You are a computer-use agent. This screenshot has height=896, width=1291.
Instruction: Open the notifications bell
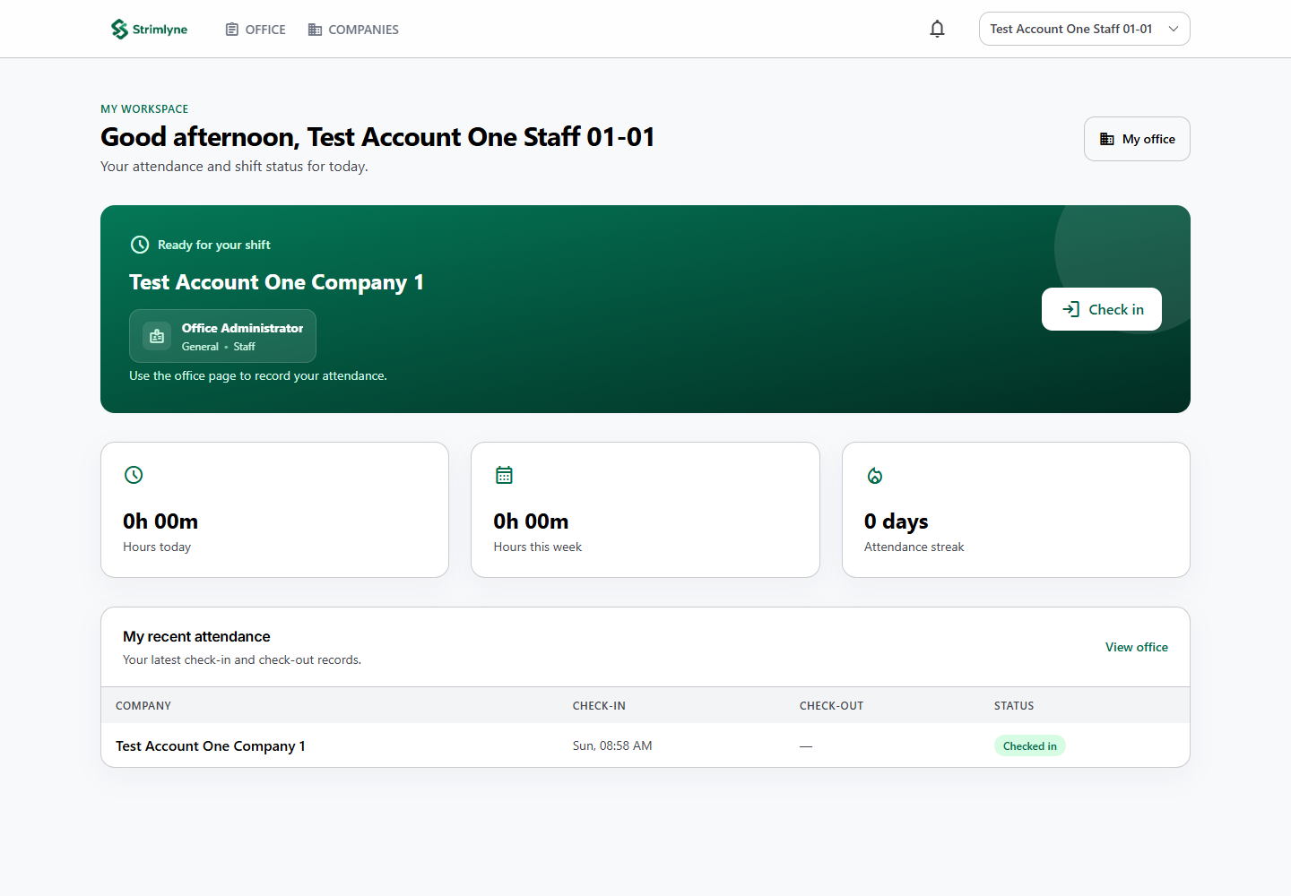[937, 30]
